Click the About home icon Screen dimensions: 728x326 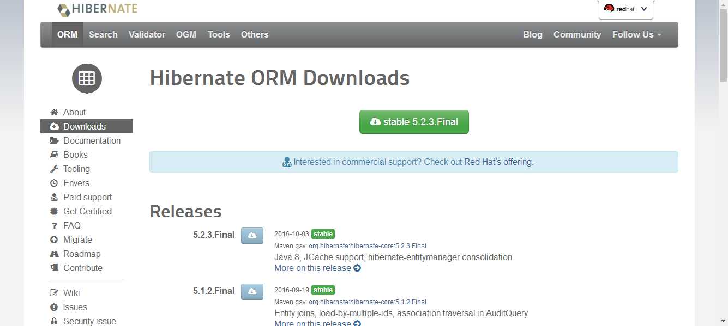tap(54, 112)
